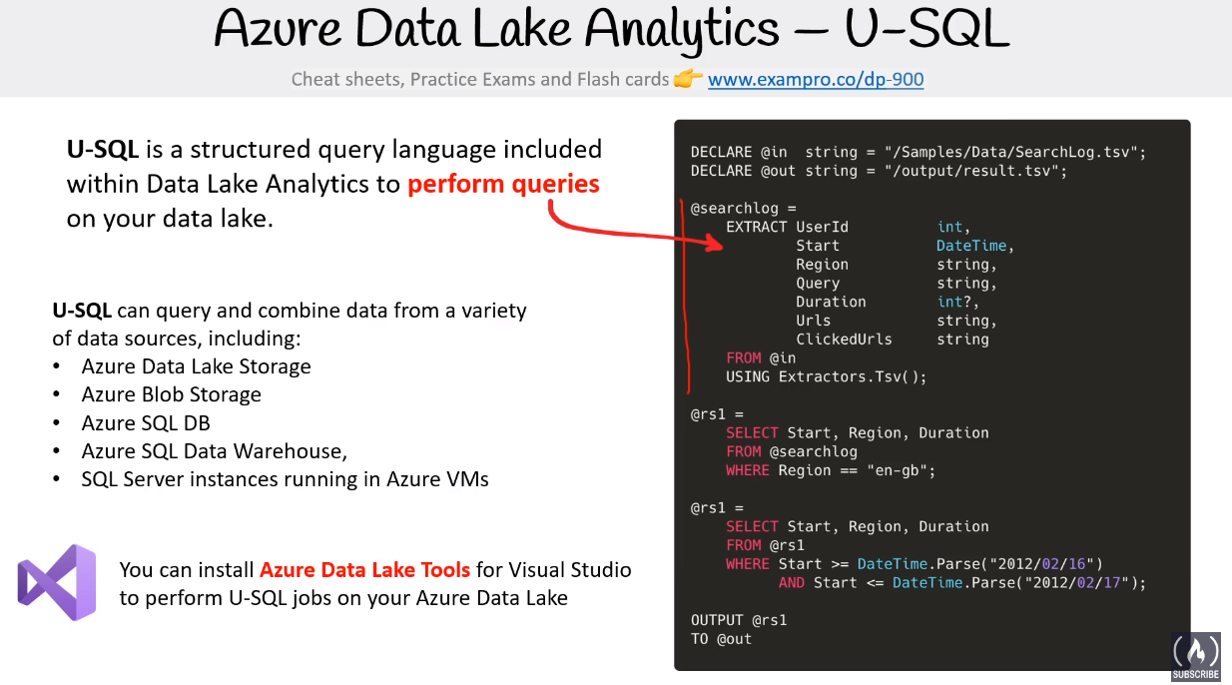Click the 'DateTime,' type in code
This screenshot has height=685, width=1232.
(x=975, y=246)
